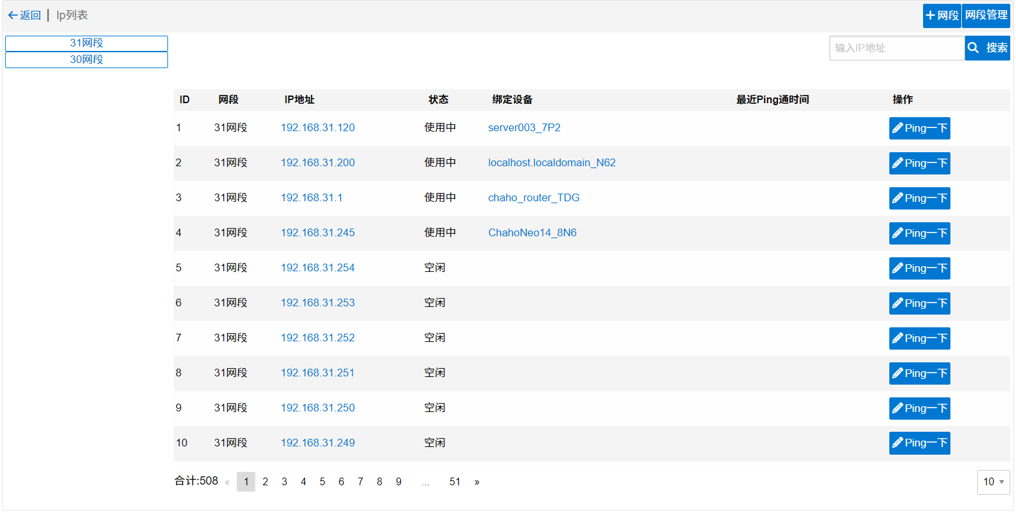Viewport: 1016px width, 519px height.
Task: Open the page size 10 dropdown
Action: tap(993, 482)
